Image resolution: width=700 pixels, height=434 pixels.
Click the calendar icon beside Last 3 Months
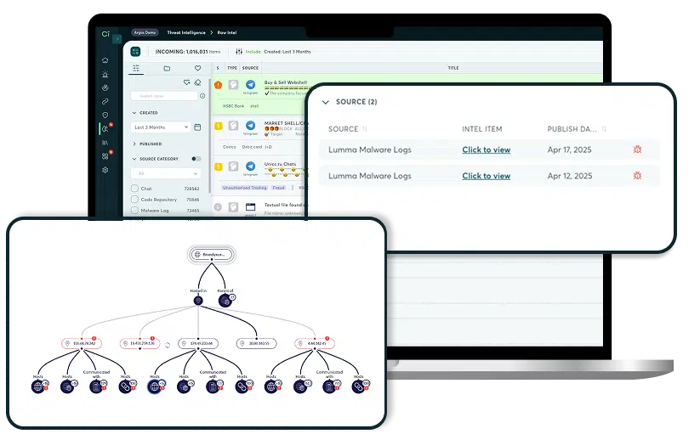coord(197,127)
